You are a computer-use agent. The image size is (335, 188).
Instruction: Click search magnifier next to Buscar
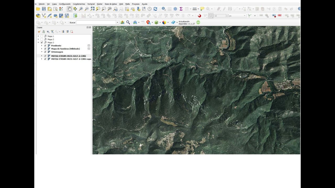128,22
